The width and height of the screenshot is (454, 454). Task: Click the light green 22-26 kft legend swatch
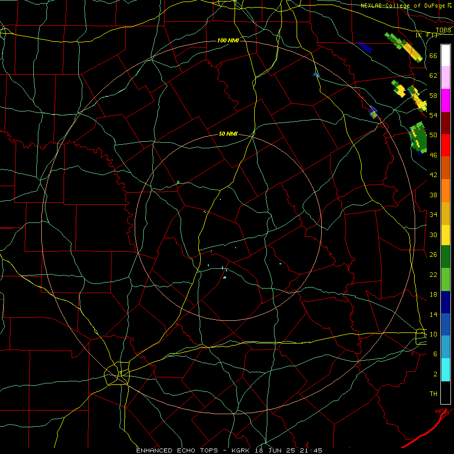pyautogui.click(x=445, y=279)
